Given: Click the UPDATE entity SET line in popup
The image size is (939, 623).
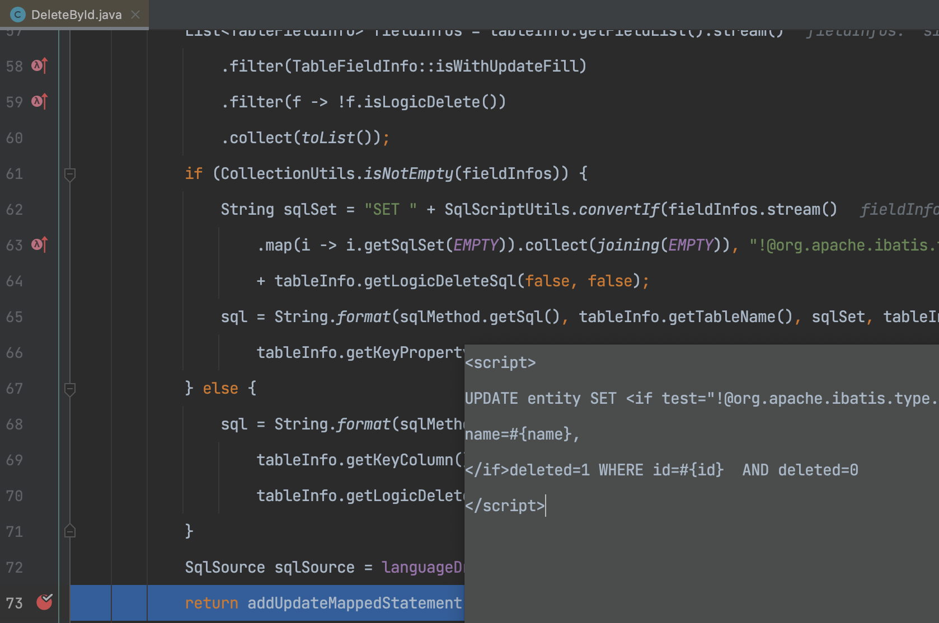Looking at the screenshot, I should (540, 399).
